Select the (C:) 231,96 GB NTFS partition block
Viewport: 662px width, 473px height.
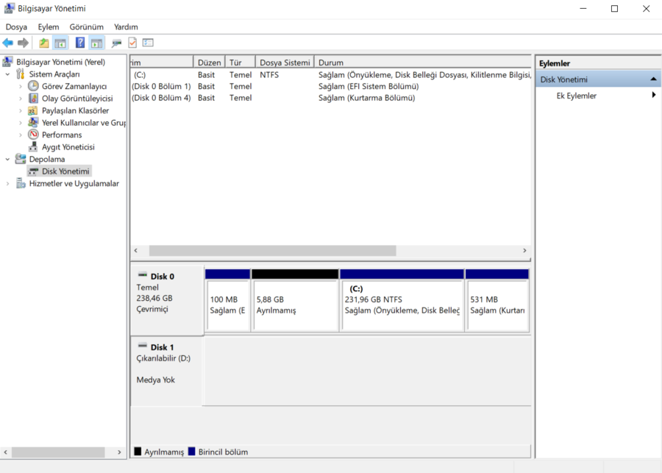pyautogui.click(x=402, y=300)
